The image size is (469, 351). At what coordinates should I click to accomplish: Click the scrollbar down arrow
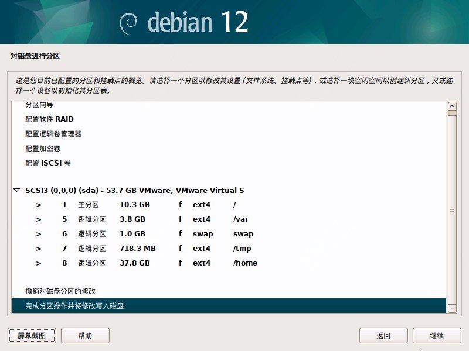451,307
